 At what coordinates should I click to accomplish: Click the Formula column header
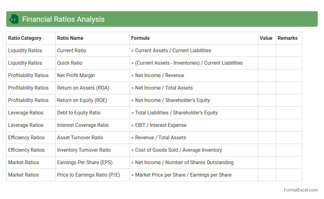140,38
